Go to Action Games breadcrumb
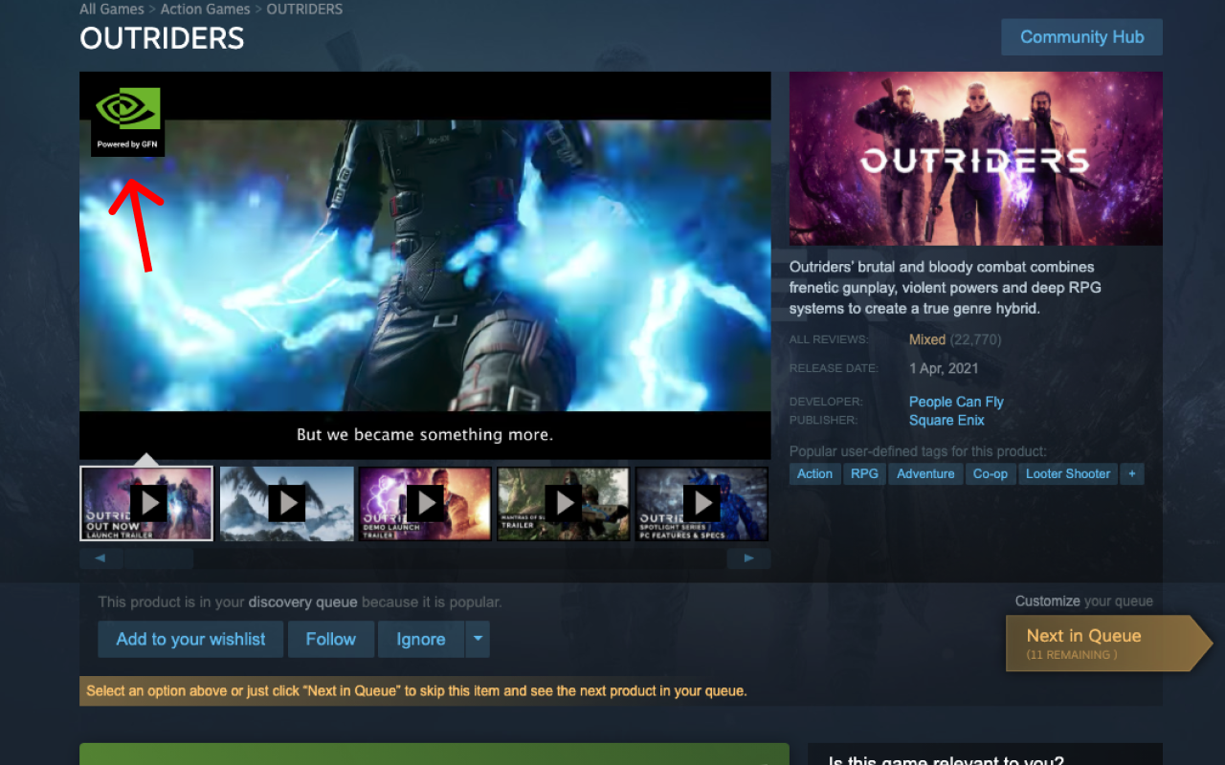 pyautogui.click(x=205, y=9)
